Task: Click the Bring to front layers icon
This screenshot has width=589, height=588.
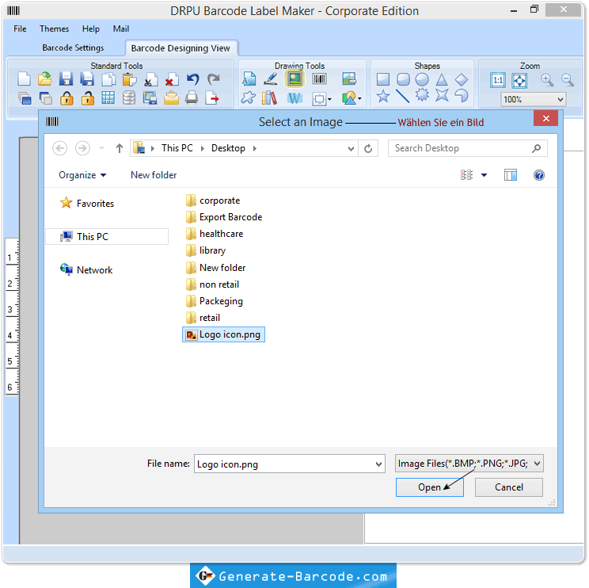Action: [25, 98]
